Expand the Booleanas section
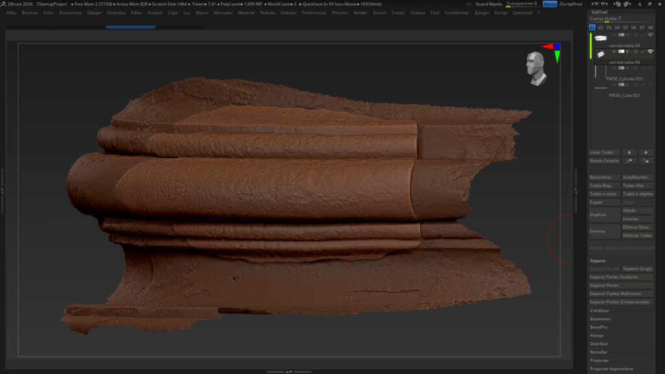The height and width of the screenshot is (374, 665). click(600, 319)
